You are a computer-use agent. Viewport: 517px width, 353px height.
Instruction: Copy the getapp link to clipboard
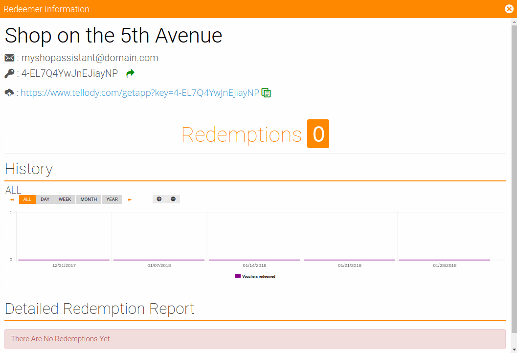point(266,93)
